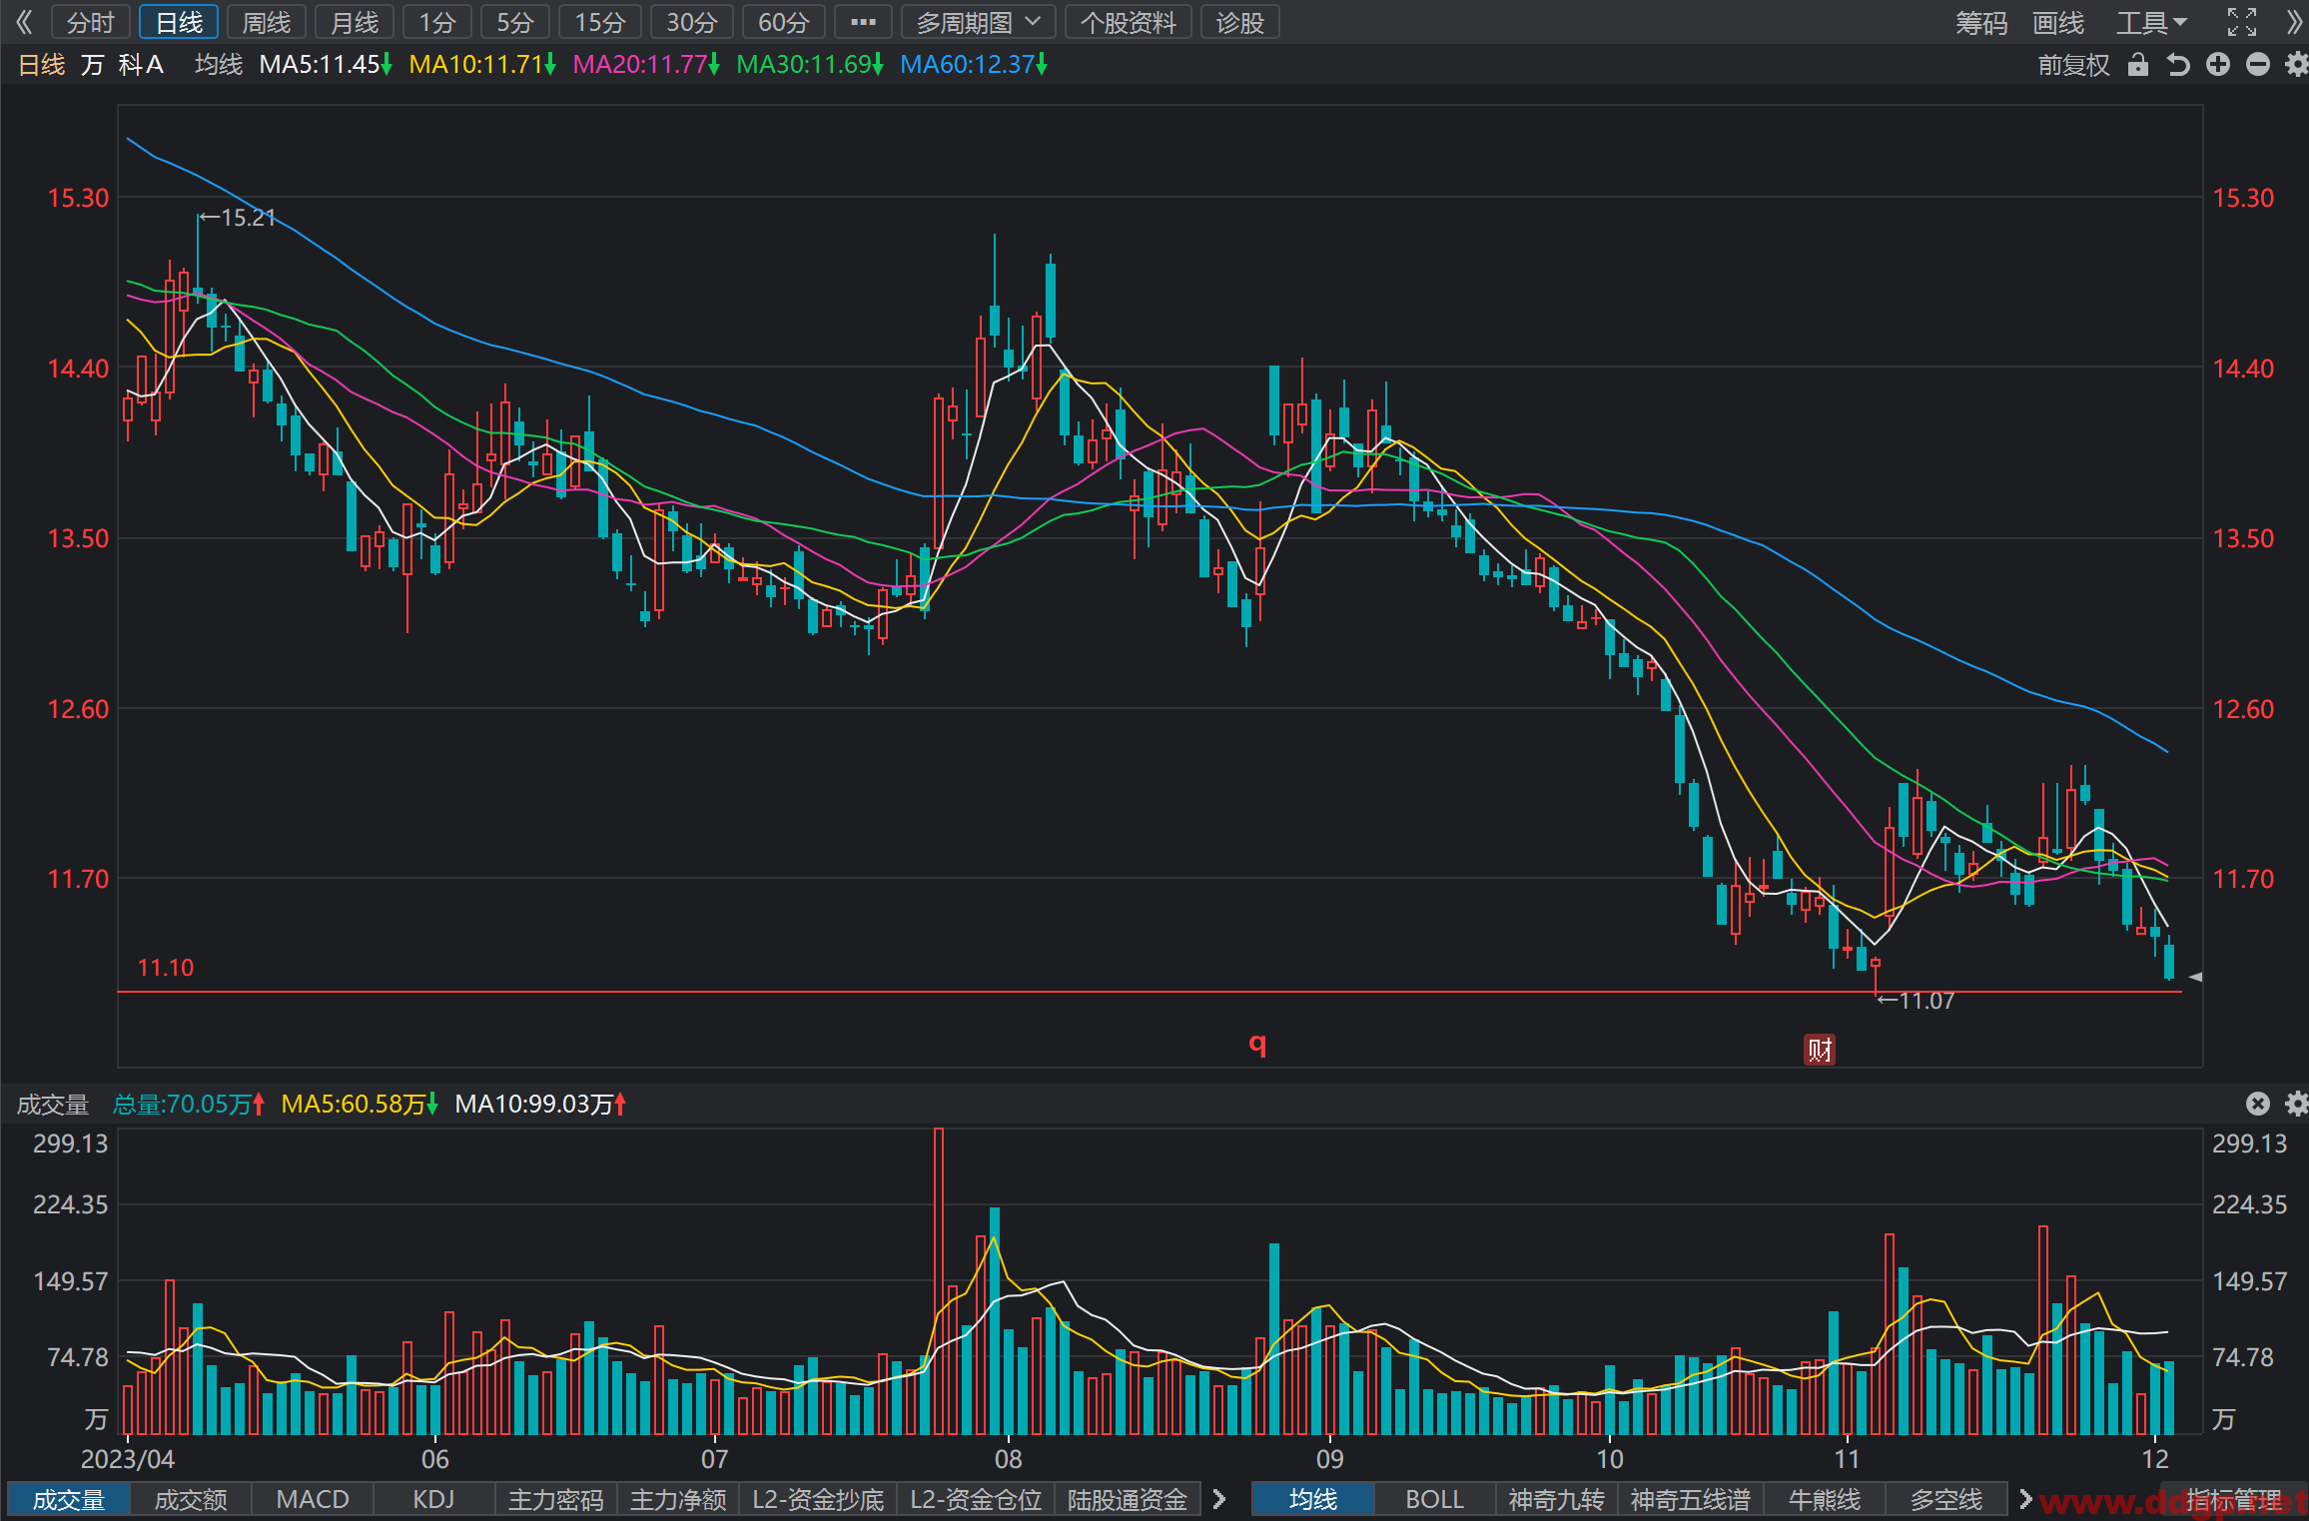Click the lock icon beside 前复权
2309x1521 pixels.
2137,65
